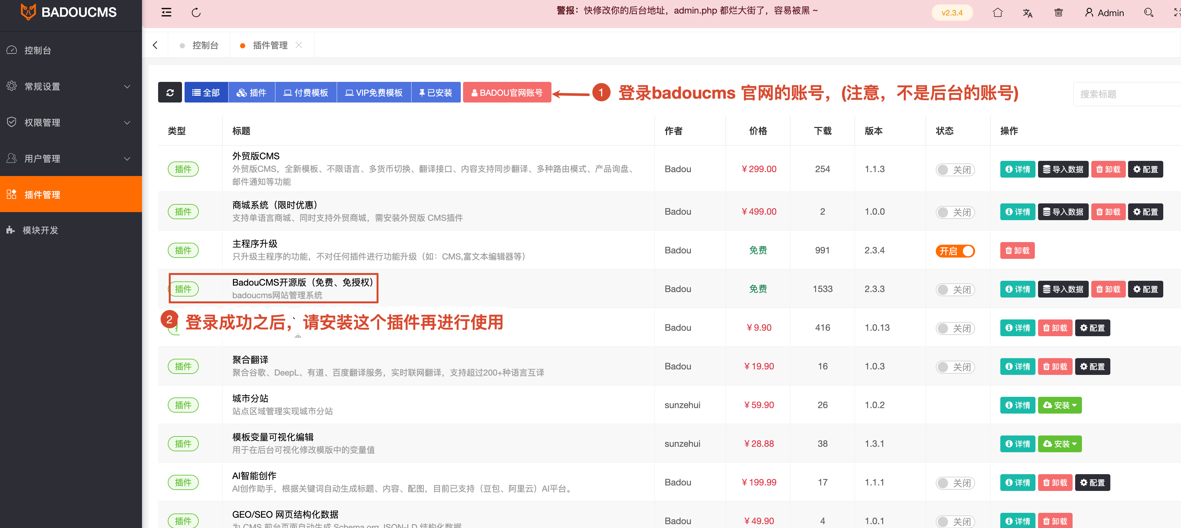Open 配置 for 聚合翻译
Image resolution: width=1181 pixels, height=528 pixels.
(1092, 367)
